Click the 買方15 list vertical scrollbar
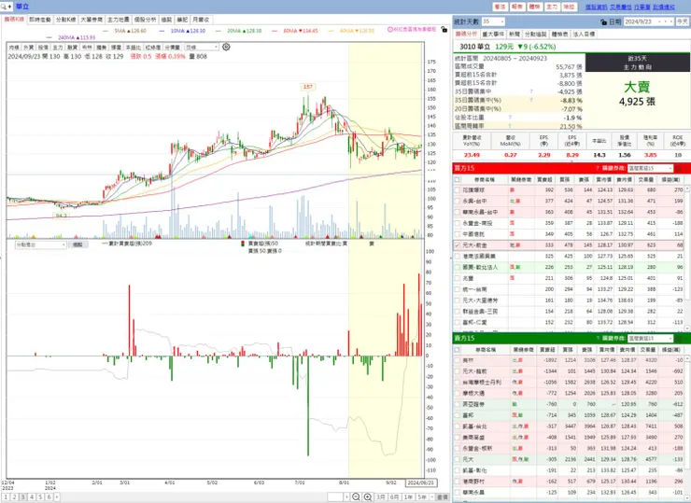The height and width of the screenshot is (503, 691). tap(687, 258)
